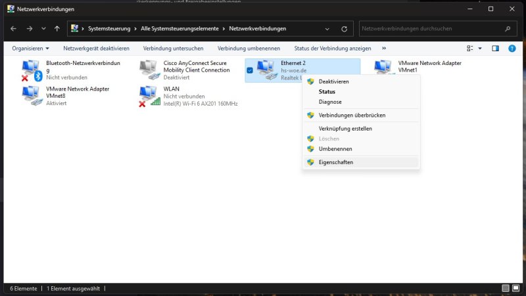The height and width of the screenshot is (296, 526).
Task: Click Verbindung umbenennen toolbar button
Action: pos(249,48)
